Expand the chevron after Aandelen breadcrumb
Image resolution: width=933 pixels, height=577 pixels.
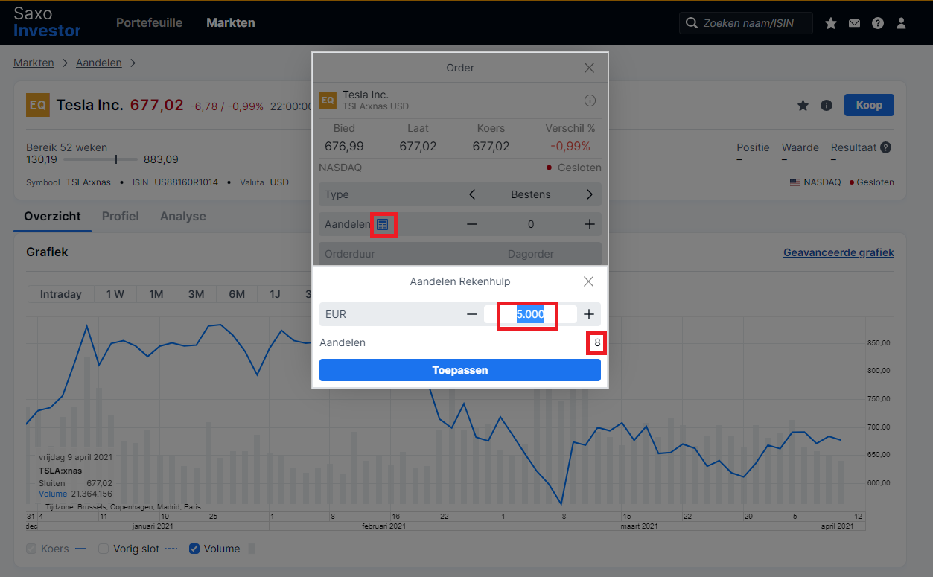pos(133,63)
